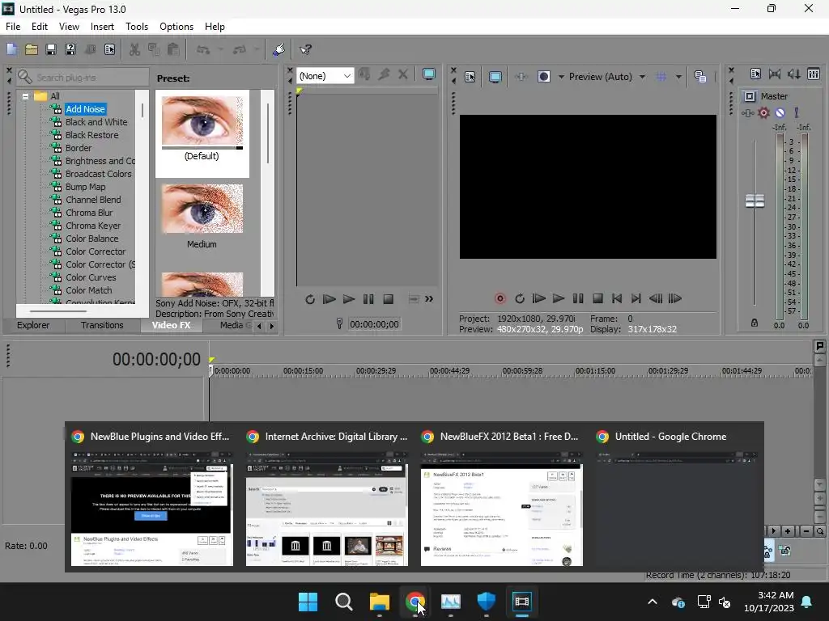Toggle the blue Master Solo icon
Image resolution: width=829 pixels, height=621 pixels.
click(x=797, y=113)
